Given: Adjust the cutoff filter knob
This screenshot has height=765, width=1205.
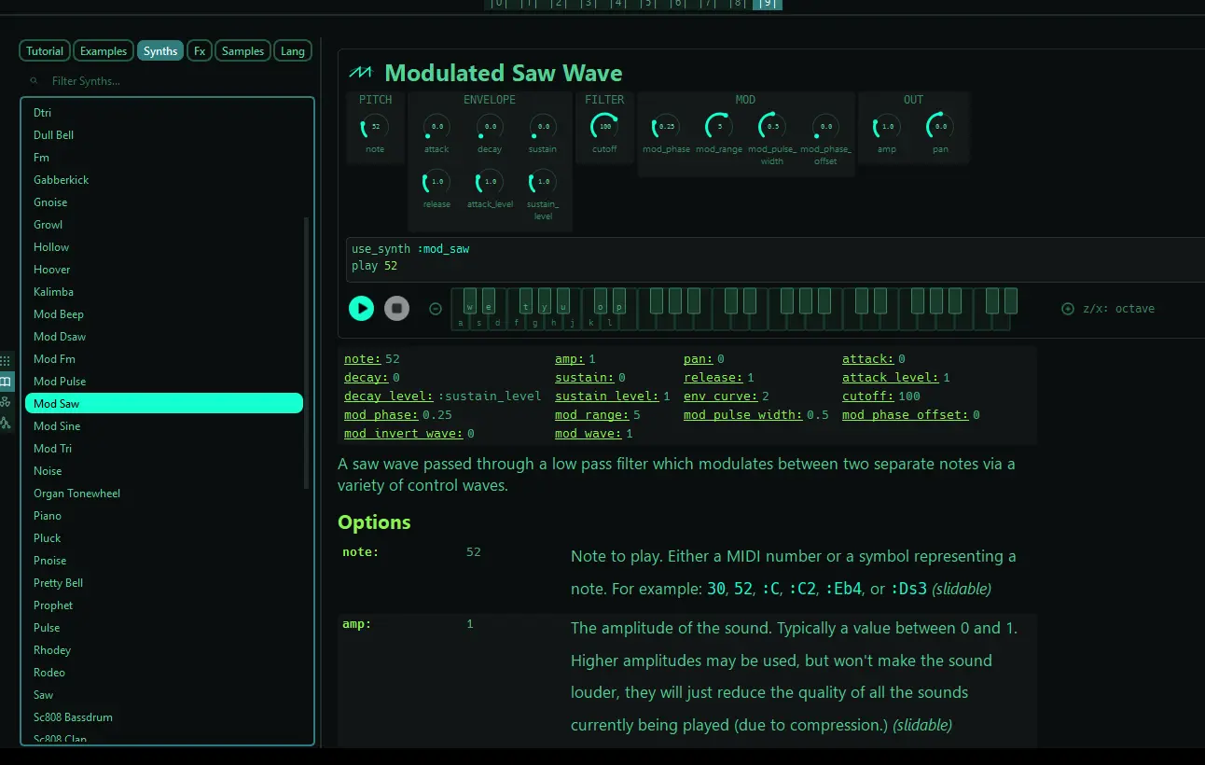Looking at the screenshot, I should (x=604, y=127).
